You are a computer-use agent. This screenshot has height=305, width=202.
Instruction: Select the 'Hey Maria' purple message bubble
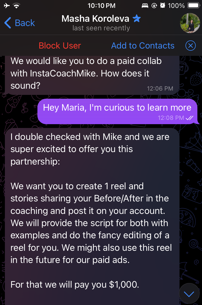tap(117, 111)
